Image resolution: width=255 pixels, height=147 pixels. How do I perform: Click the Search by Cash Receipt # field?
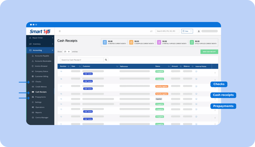pos(82,60)
